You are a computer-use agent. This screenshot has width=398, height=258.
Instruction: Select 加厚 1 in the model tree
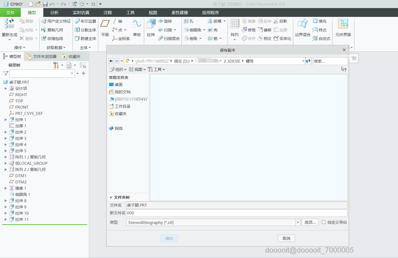point(18,126)
